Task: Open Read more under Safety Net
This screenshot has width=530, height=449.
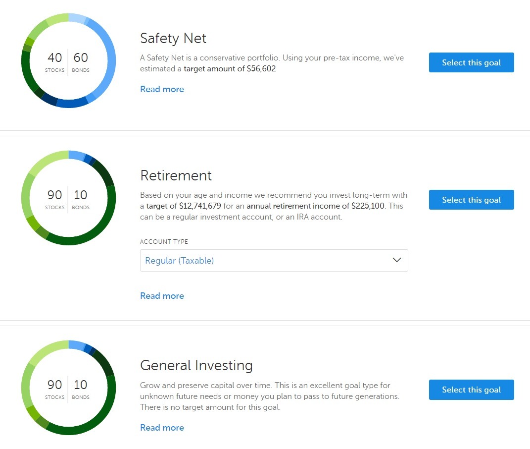Action: (162, 89)
